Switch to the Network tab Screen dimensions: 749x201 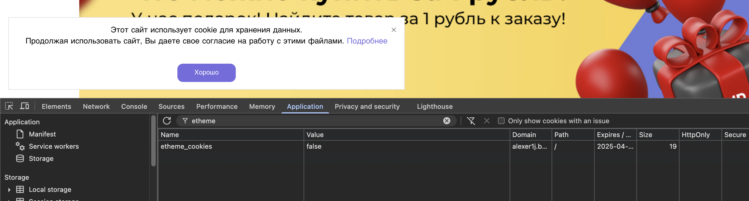pyautogui.click(x=96, y=106)
